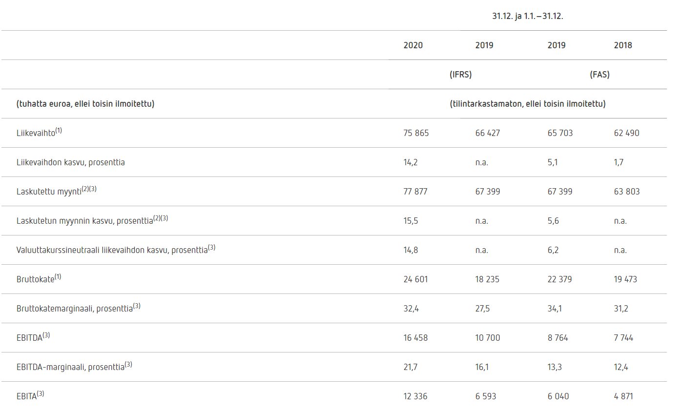
Task: Click footnote (3) after EBITDA-marginaali, prosenttia
Action: click(x=128, y=365)
